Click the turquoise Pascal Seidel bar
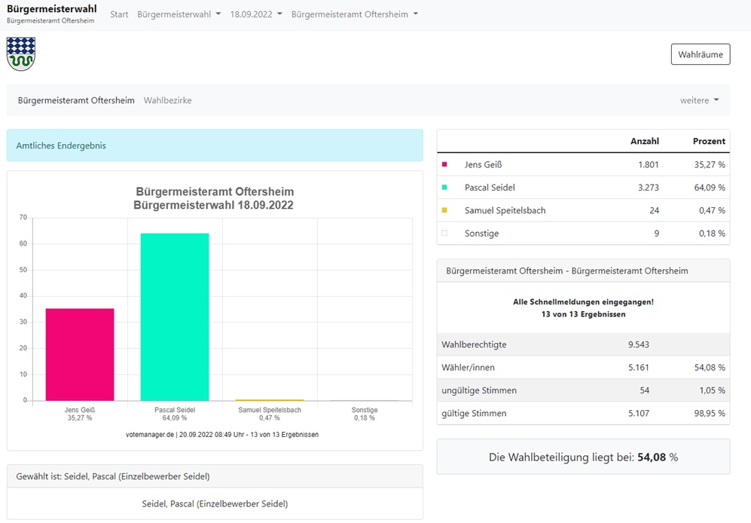The image size is (751, 523). [175, 317]
